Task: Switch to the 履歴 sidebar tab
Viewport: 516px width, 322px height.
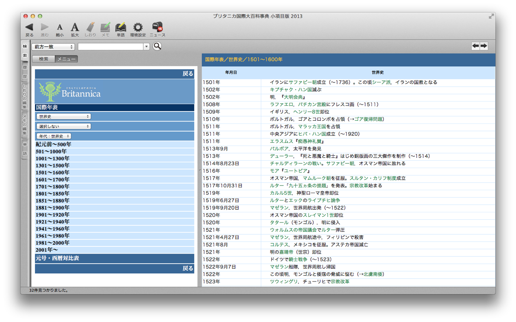Action: click(25, 72)
